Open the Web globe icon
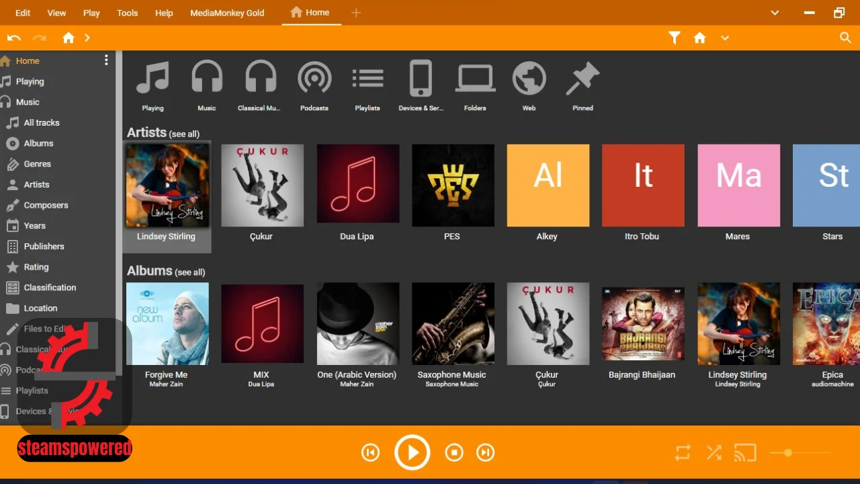The height and width of the screenshot is (484, 860). [x=529, y=78]
